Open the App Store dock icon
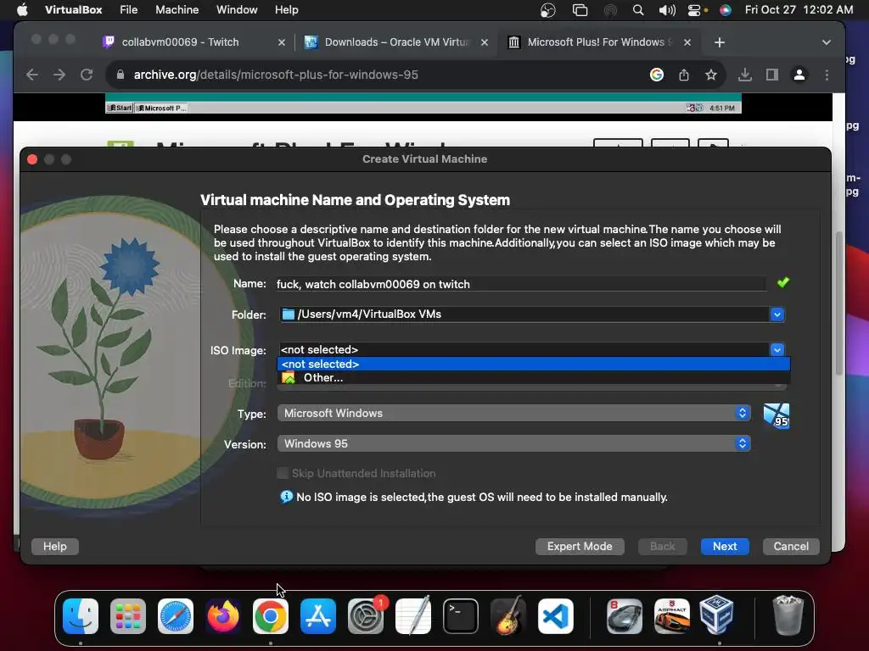The image size is (869, 651). tap(318, 616)
